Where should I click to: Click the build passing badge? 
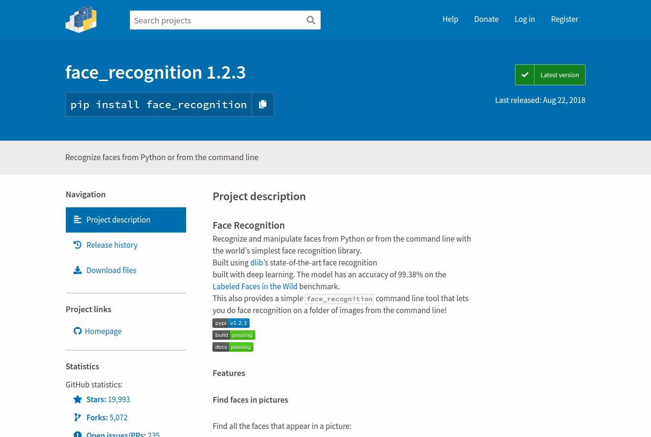click(234, 335)
